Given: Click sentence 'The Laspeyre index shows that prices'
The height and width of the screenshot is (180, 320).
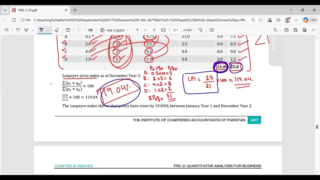Looking at the screenshot, I should [x=95, y=106].
